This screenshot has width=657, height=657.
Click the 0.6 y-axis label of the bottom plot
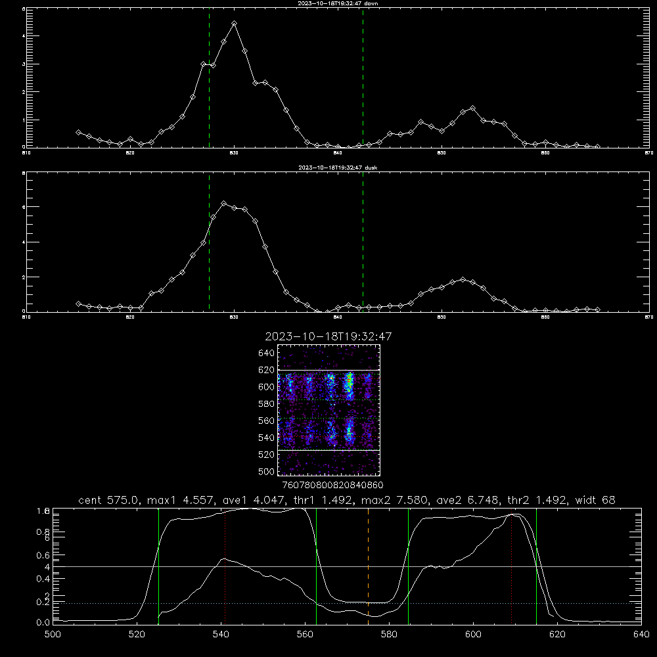43,555
